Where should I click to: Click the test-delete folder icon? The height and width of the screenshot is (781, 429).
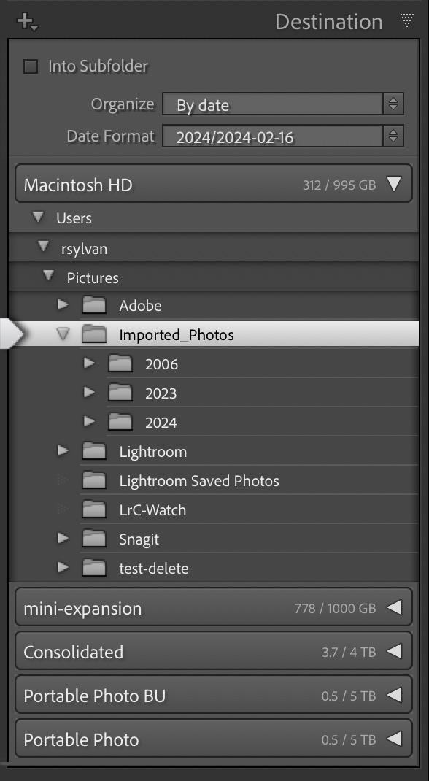click(x=93, y=568)
